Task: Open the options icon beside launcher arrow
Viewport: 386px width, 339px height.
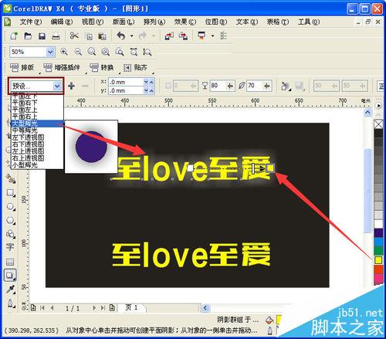Action: [x=223, y=36]
